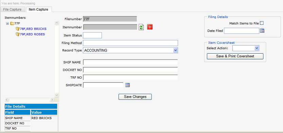Select the 77F file node label
Viewport: 283px width, 133px height.
coord(17,23)
